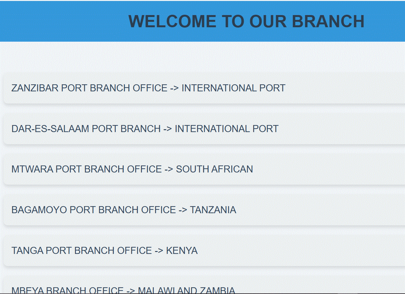The height and width of the screenshot is (294, 405).
Task: Open the Zanzibar Port Branch Office entry
Action: tap(204, 88)
